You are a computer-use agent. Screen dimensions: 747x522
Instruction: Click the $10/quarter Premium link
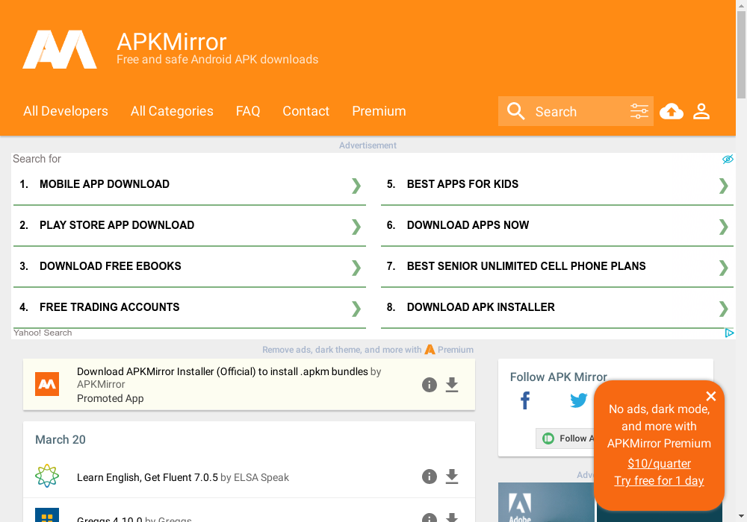(659, 464)
